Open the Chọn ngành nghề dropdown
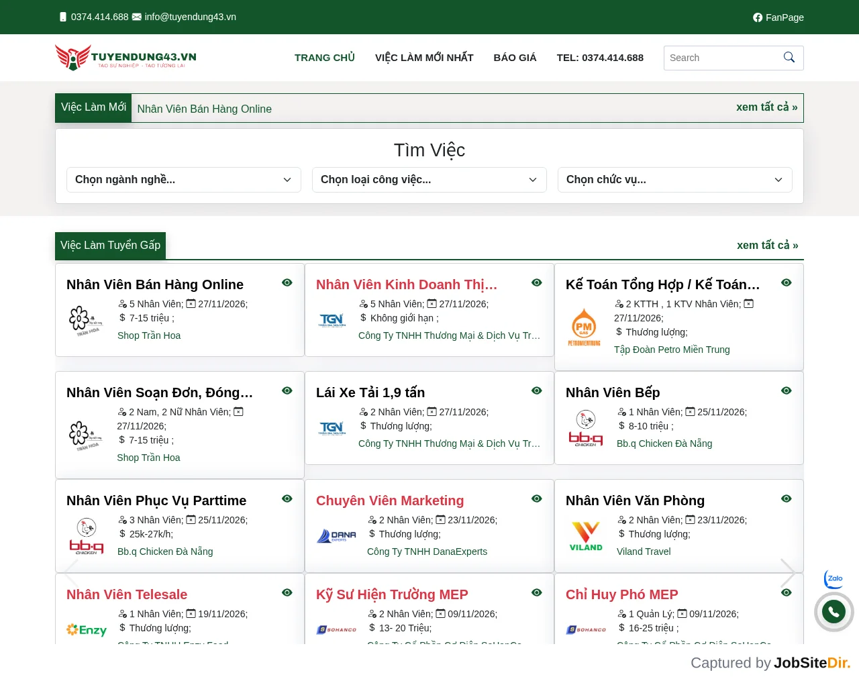The height and width of the screenshot is (683, 859). click(184, 180)
